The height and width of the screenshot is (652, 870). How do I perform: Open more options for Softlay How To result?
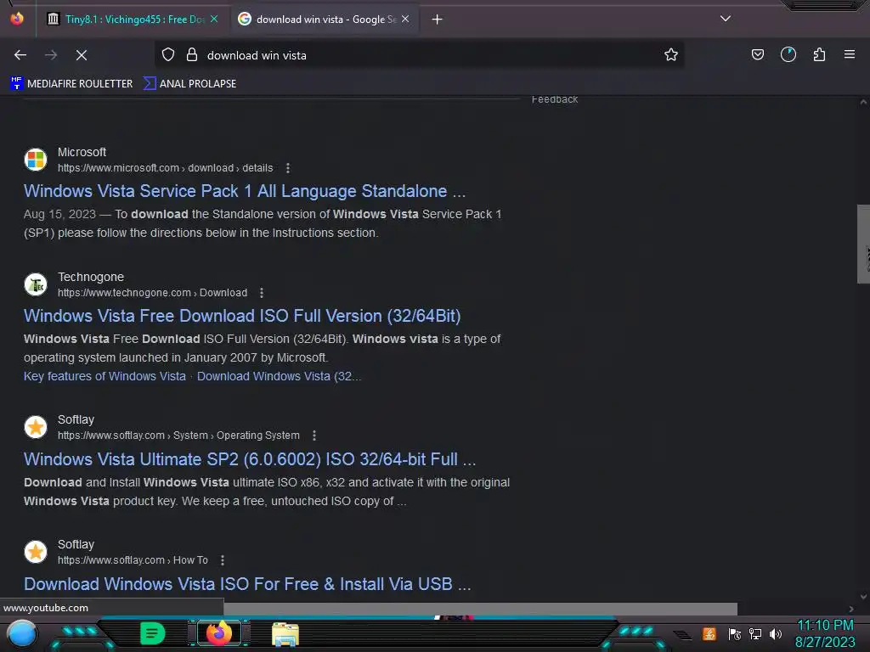pos(223,560)
